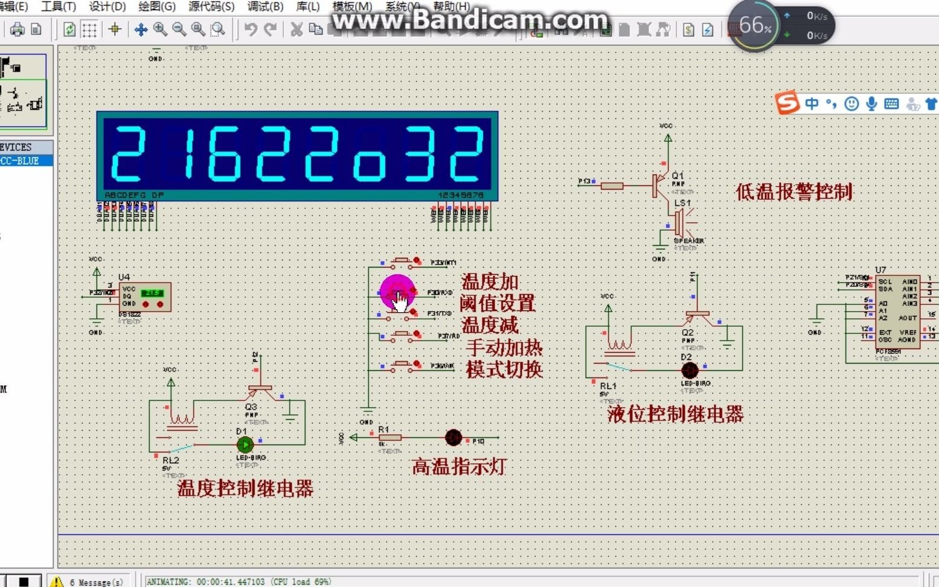This screenshot has width=939, height=587.
Task: Click the 低温报警控制 text label
Action: 793,191
